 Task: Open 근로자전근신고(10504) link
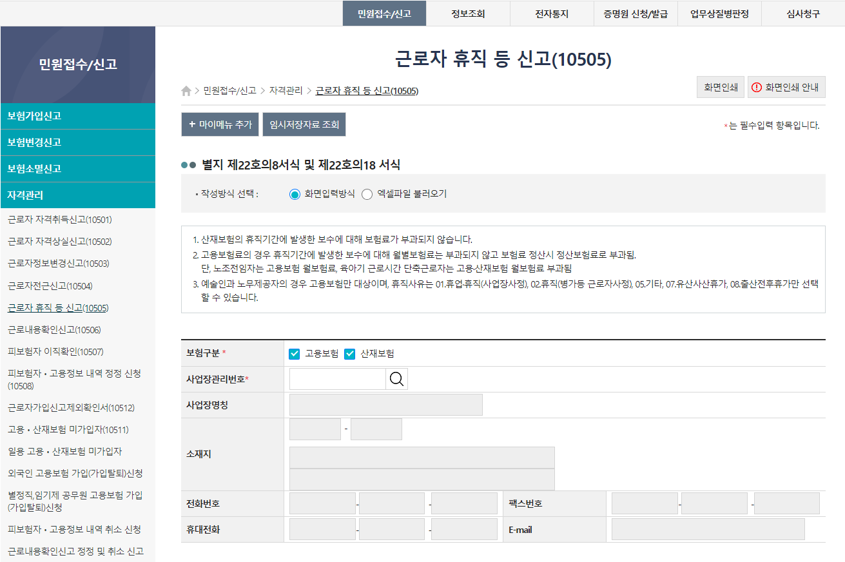[50, 286]
